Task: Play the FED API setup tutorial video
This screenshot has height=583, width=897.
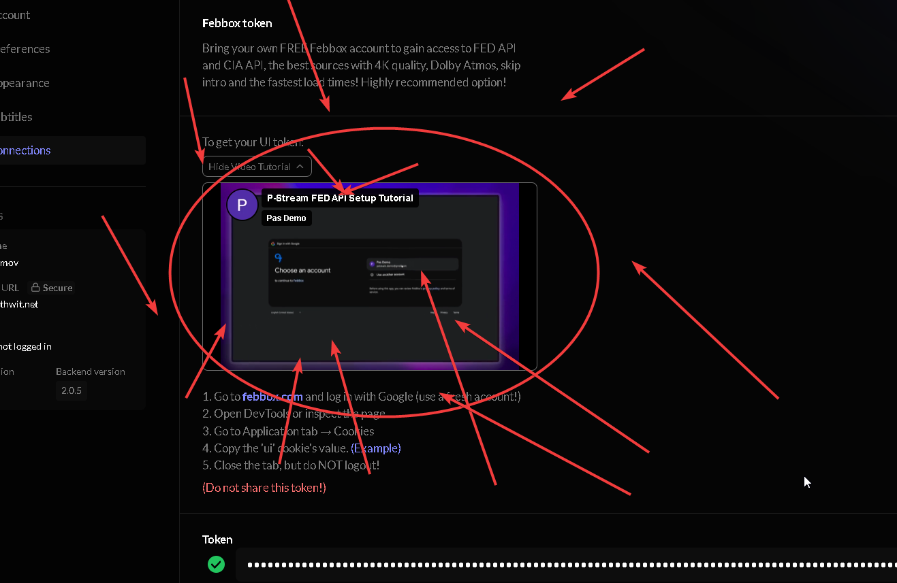Action: pos(370,276)
